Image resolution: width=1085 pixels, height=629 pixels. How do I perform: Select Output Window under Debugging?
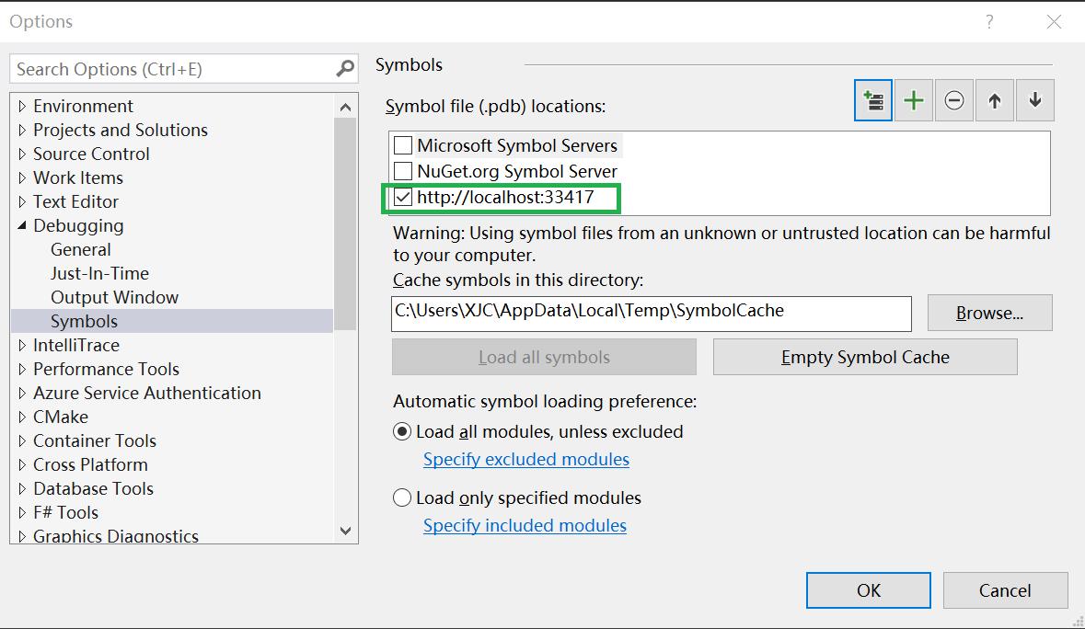[114, 297]
